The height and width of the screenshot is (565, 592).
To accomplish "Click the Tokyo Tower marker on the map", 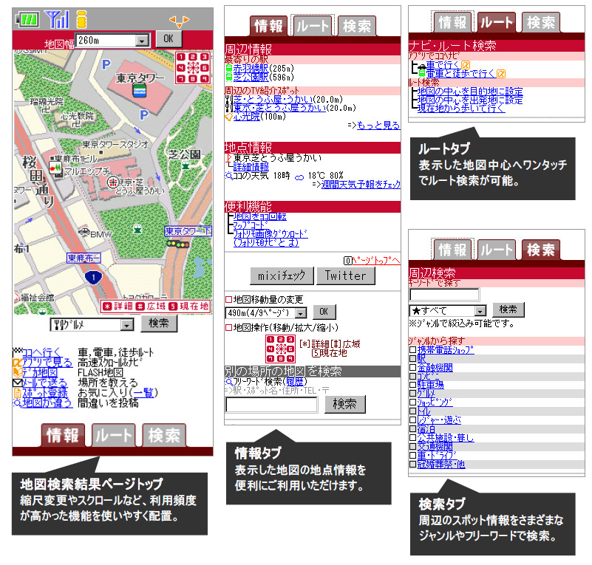I will 140,91.
